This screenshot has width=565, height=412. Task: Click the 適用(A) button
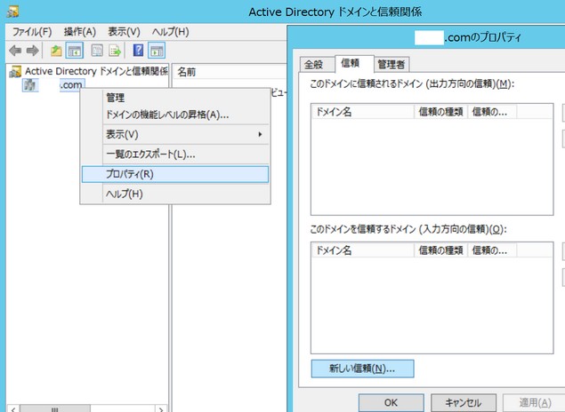[x=535, y=402]
